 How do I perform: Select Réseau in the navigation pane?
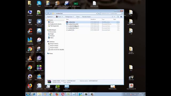tap(51, 53)
